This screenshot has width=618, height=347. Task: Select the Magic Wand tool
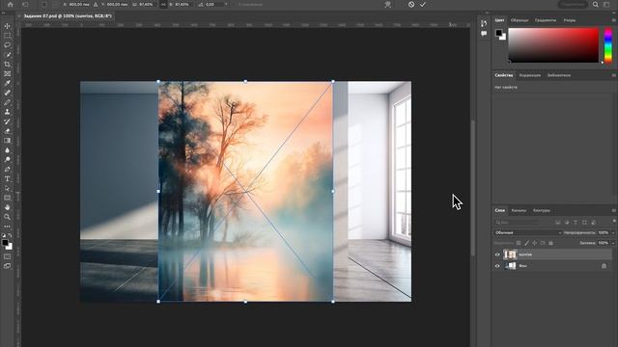[x=7, y=55]
